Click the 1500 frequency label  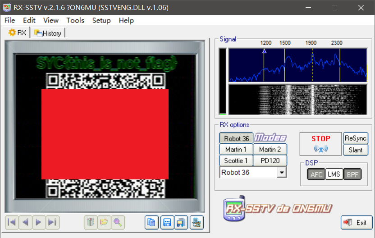(x=285, y=43)
